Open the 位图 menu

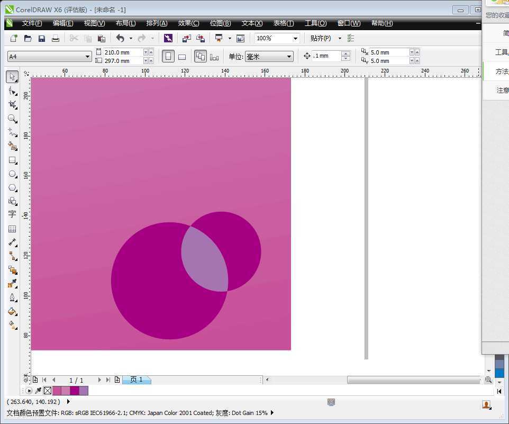pyautogui.click(x=220, y=23)
